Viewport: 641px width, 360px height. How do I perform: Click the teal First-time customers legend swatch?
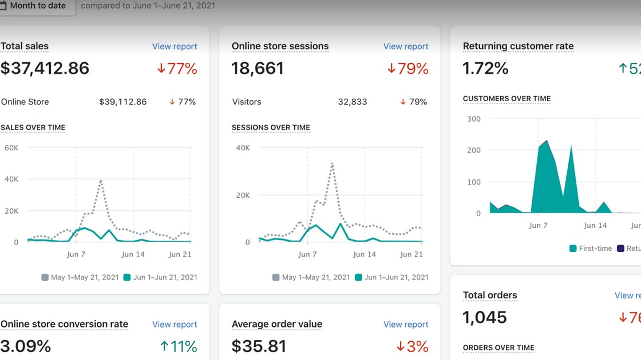pos(573,248)
